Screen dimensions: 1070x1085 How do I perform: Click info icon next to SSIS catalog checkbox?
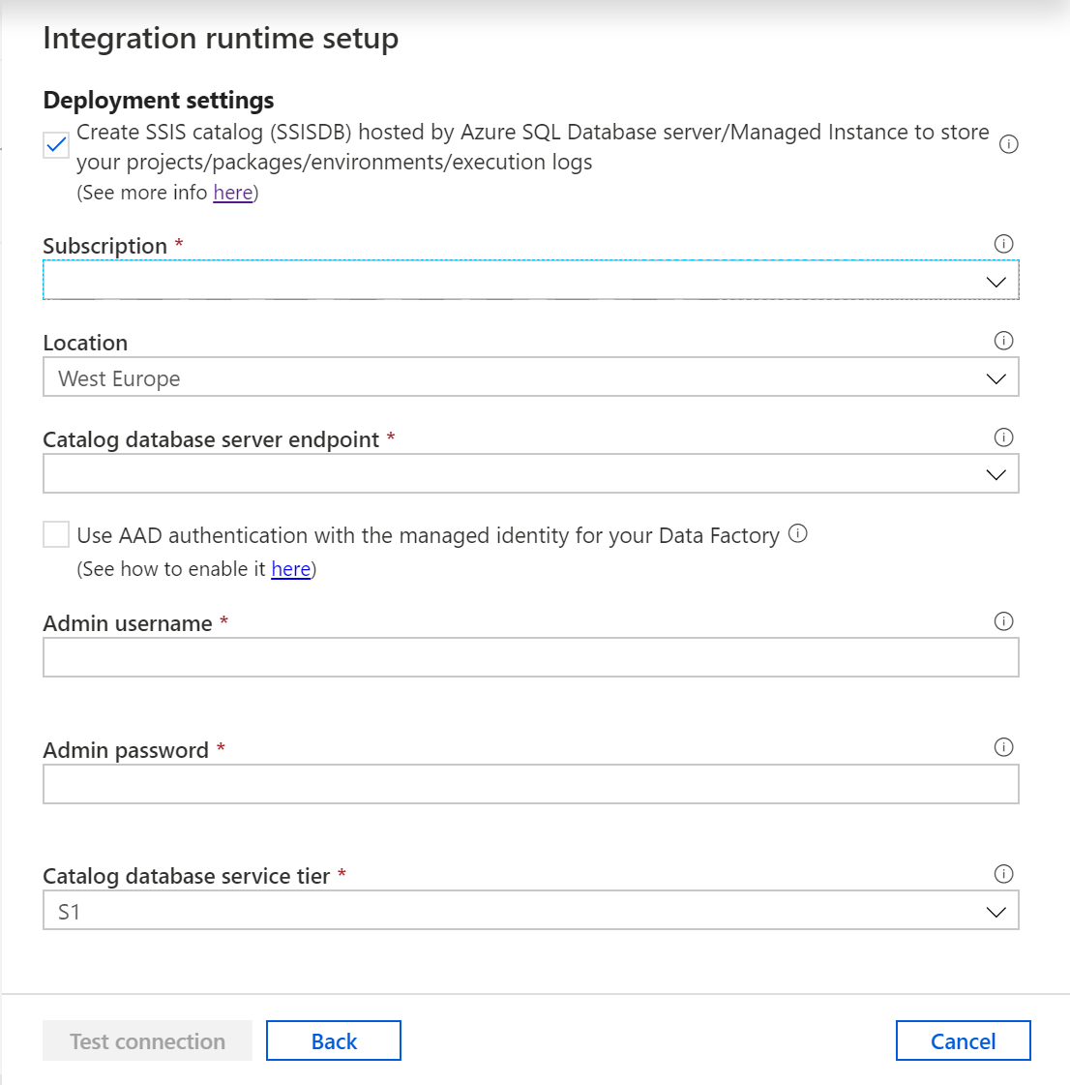(x=1008, y=144)
